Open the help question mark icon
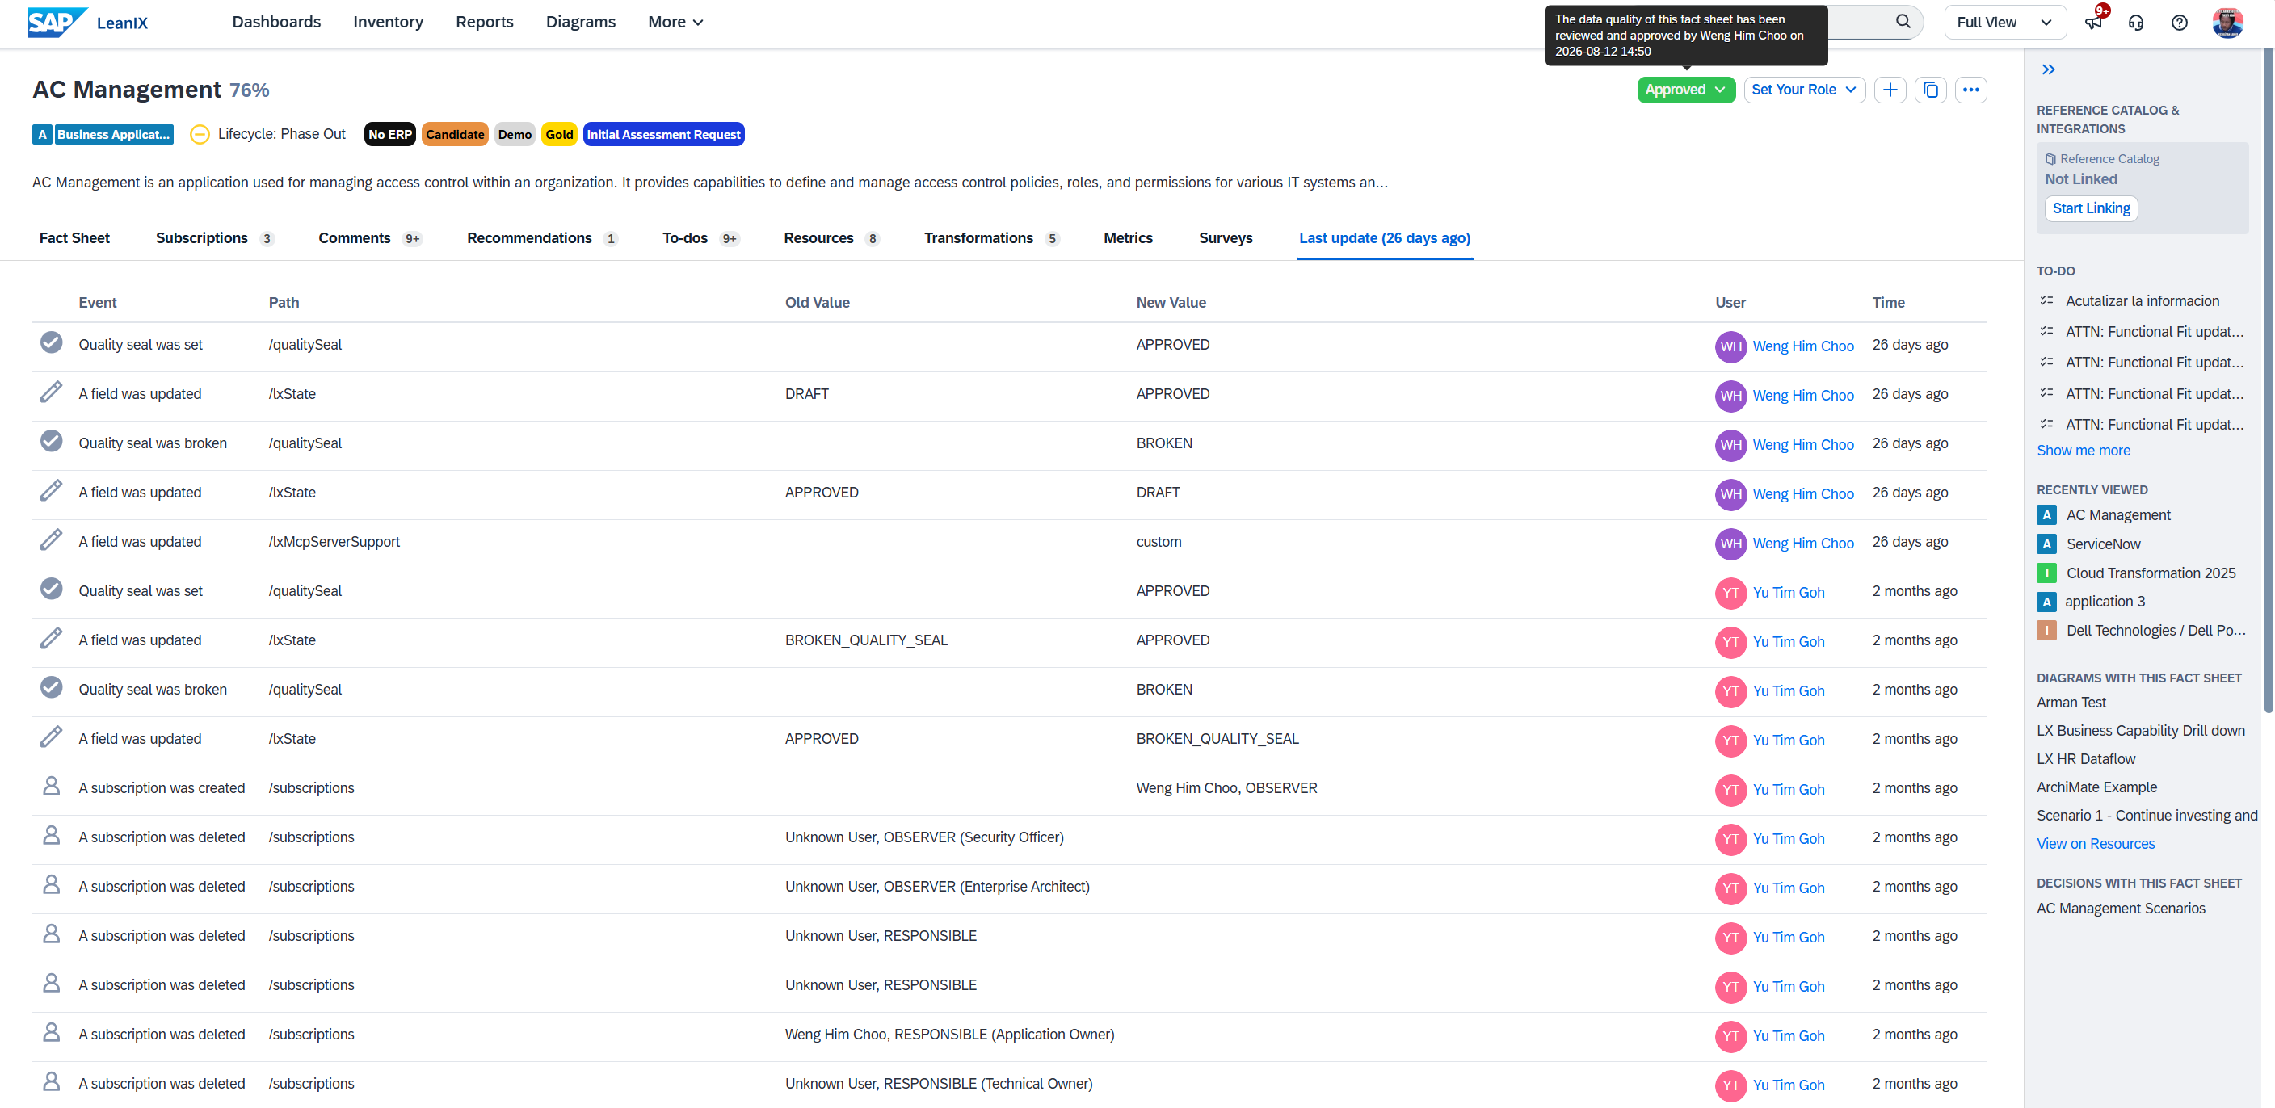 tap(2179, 22)
